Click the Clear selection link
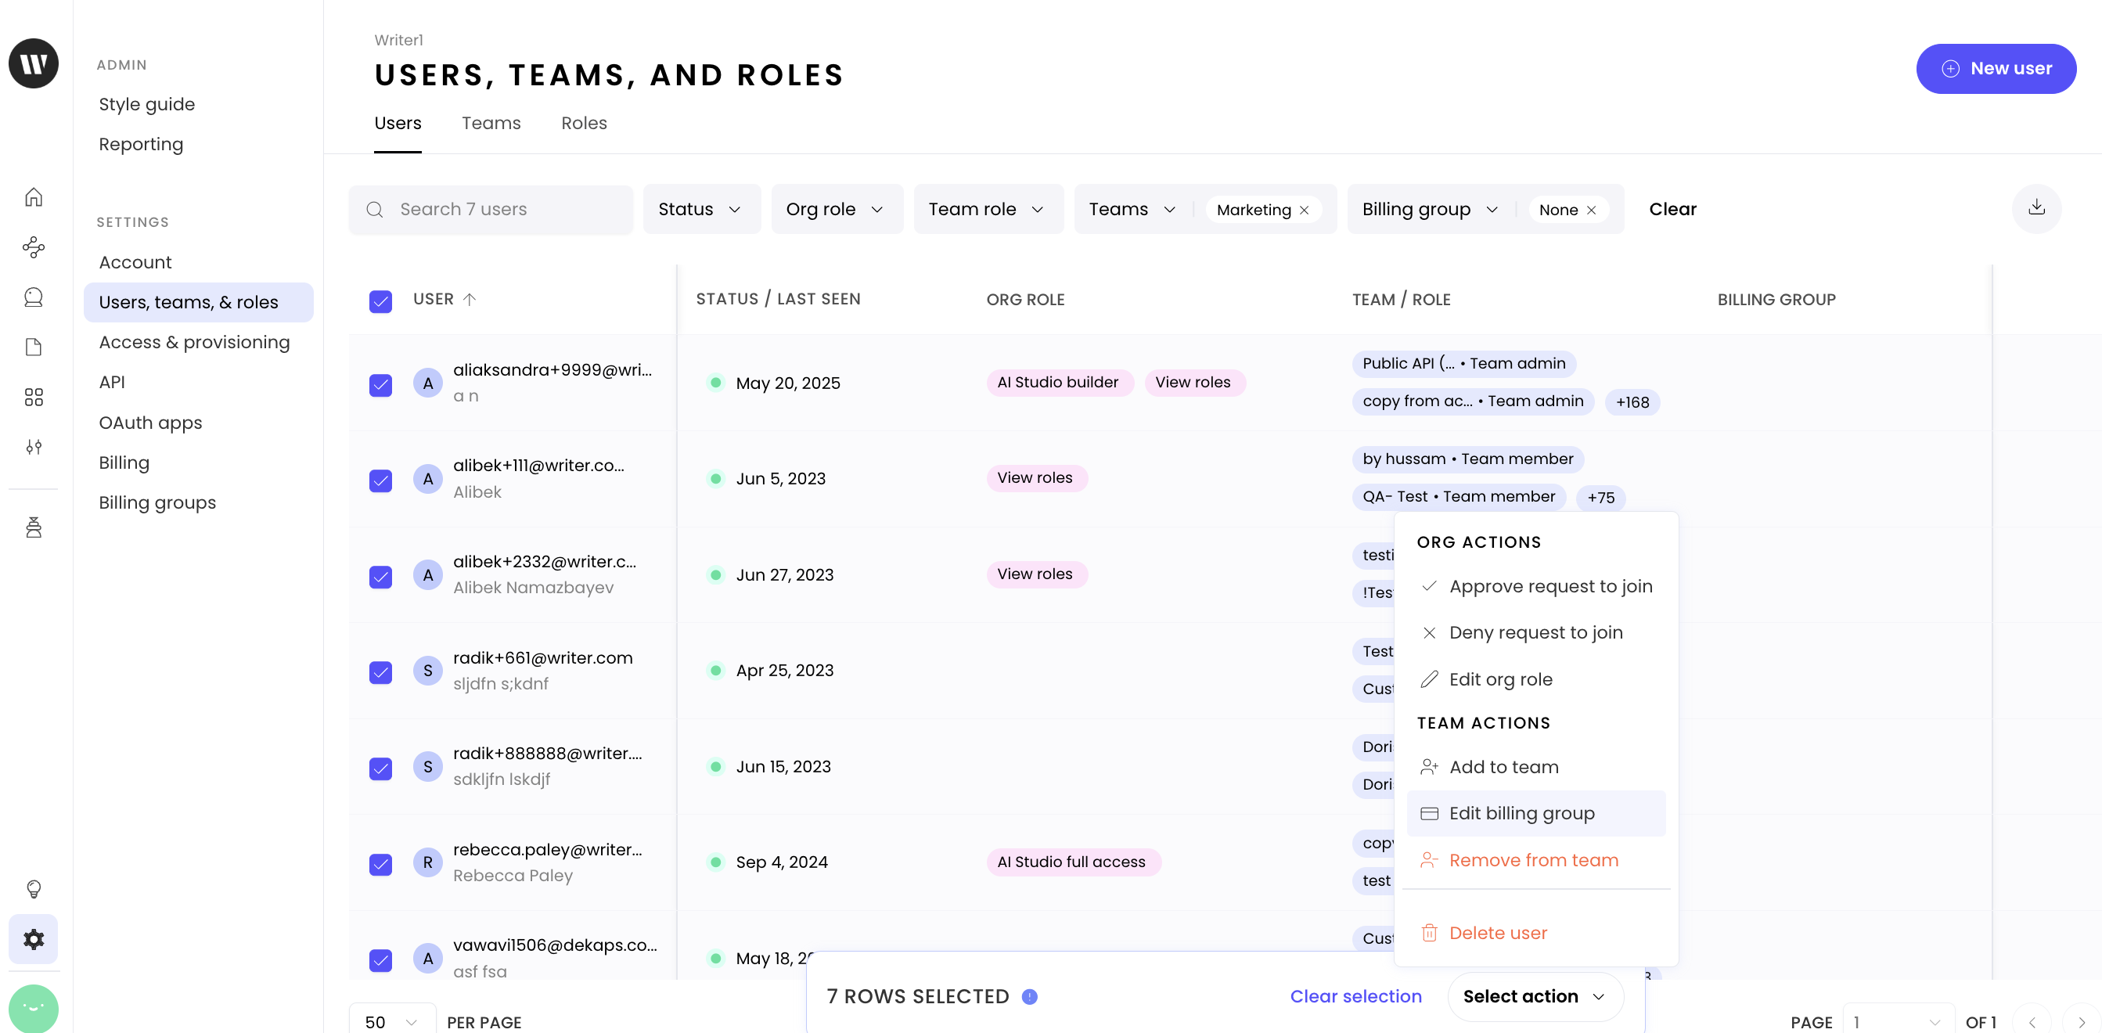 click(1355, 995)
